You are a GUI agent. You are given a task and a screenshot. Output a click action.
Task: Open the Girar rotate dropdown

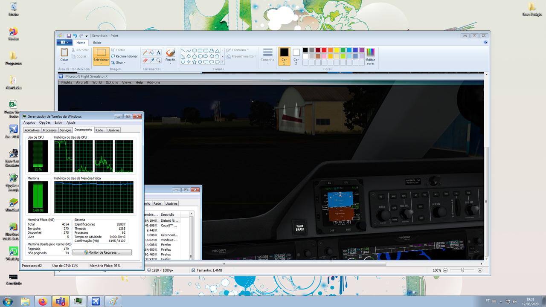(118, 62)
